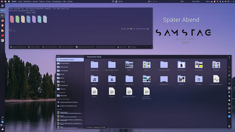Switch Dolphin to icons view mode
The width and height of the screenshot is (235, 132).
pos(229,88)
